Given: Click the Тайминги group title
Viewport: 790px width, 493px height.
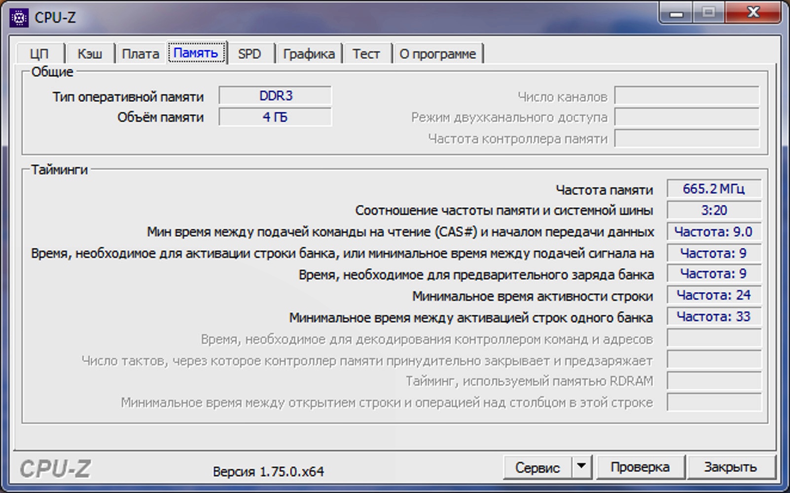Looking at the screenshot, I should click(x=59, y=169).
